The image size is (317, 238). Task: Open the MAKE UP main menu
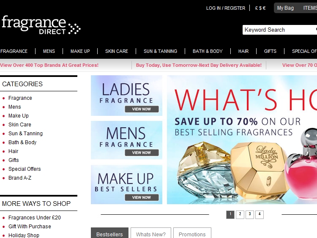click(x=80, y=51)
